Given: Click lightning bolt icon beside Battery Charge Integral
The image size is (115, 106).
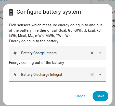Looking at the screenshot, I should [15, 53].
